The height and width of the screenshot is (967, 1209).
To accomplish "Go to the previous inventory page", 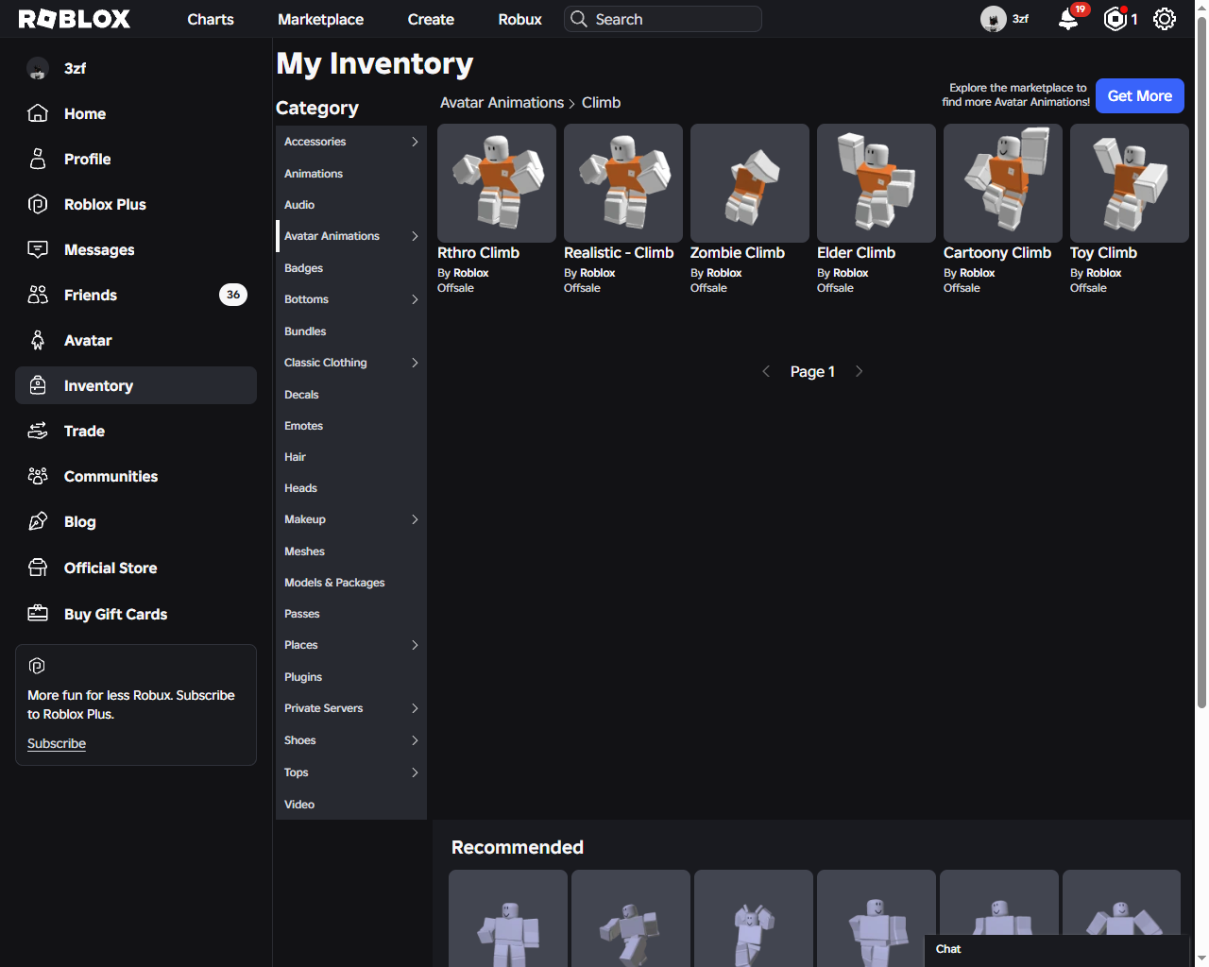I will [766, 371].
